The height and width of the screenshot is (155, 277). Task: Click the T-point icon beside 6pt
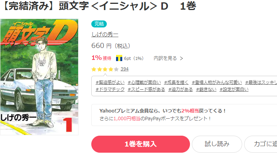click(119, 58)
